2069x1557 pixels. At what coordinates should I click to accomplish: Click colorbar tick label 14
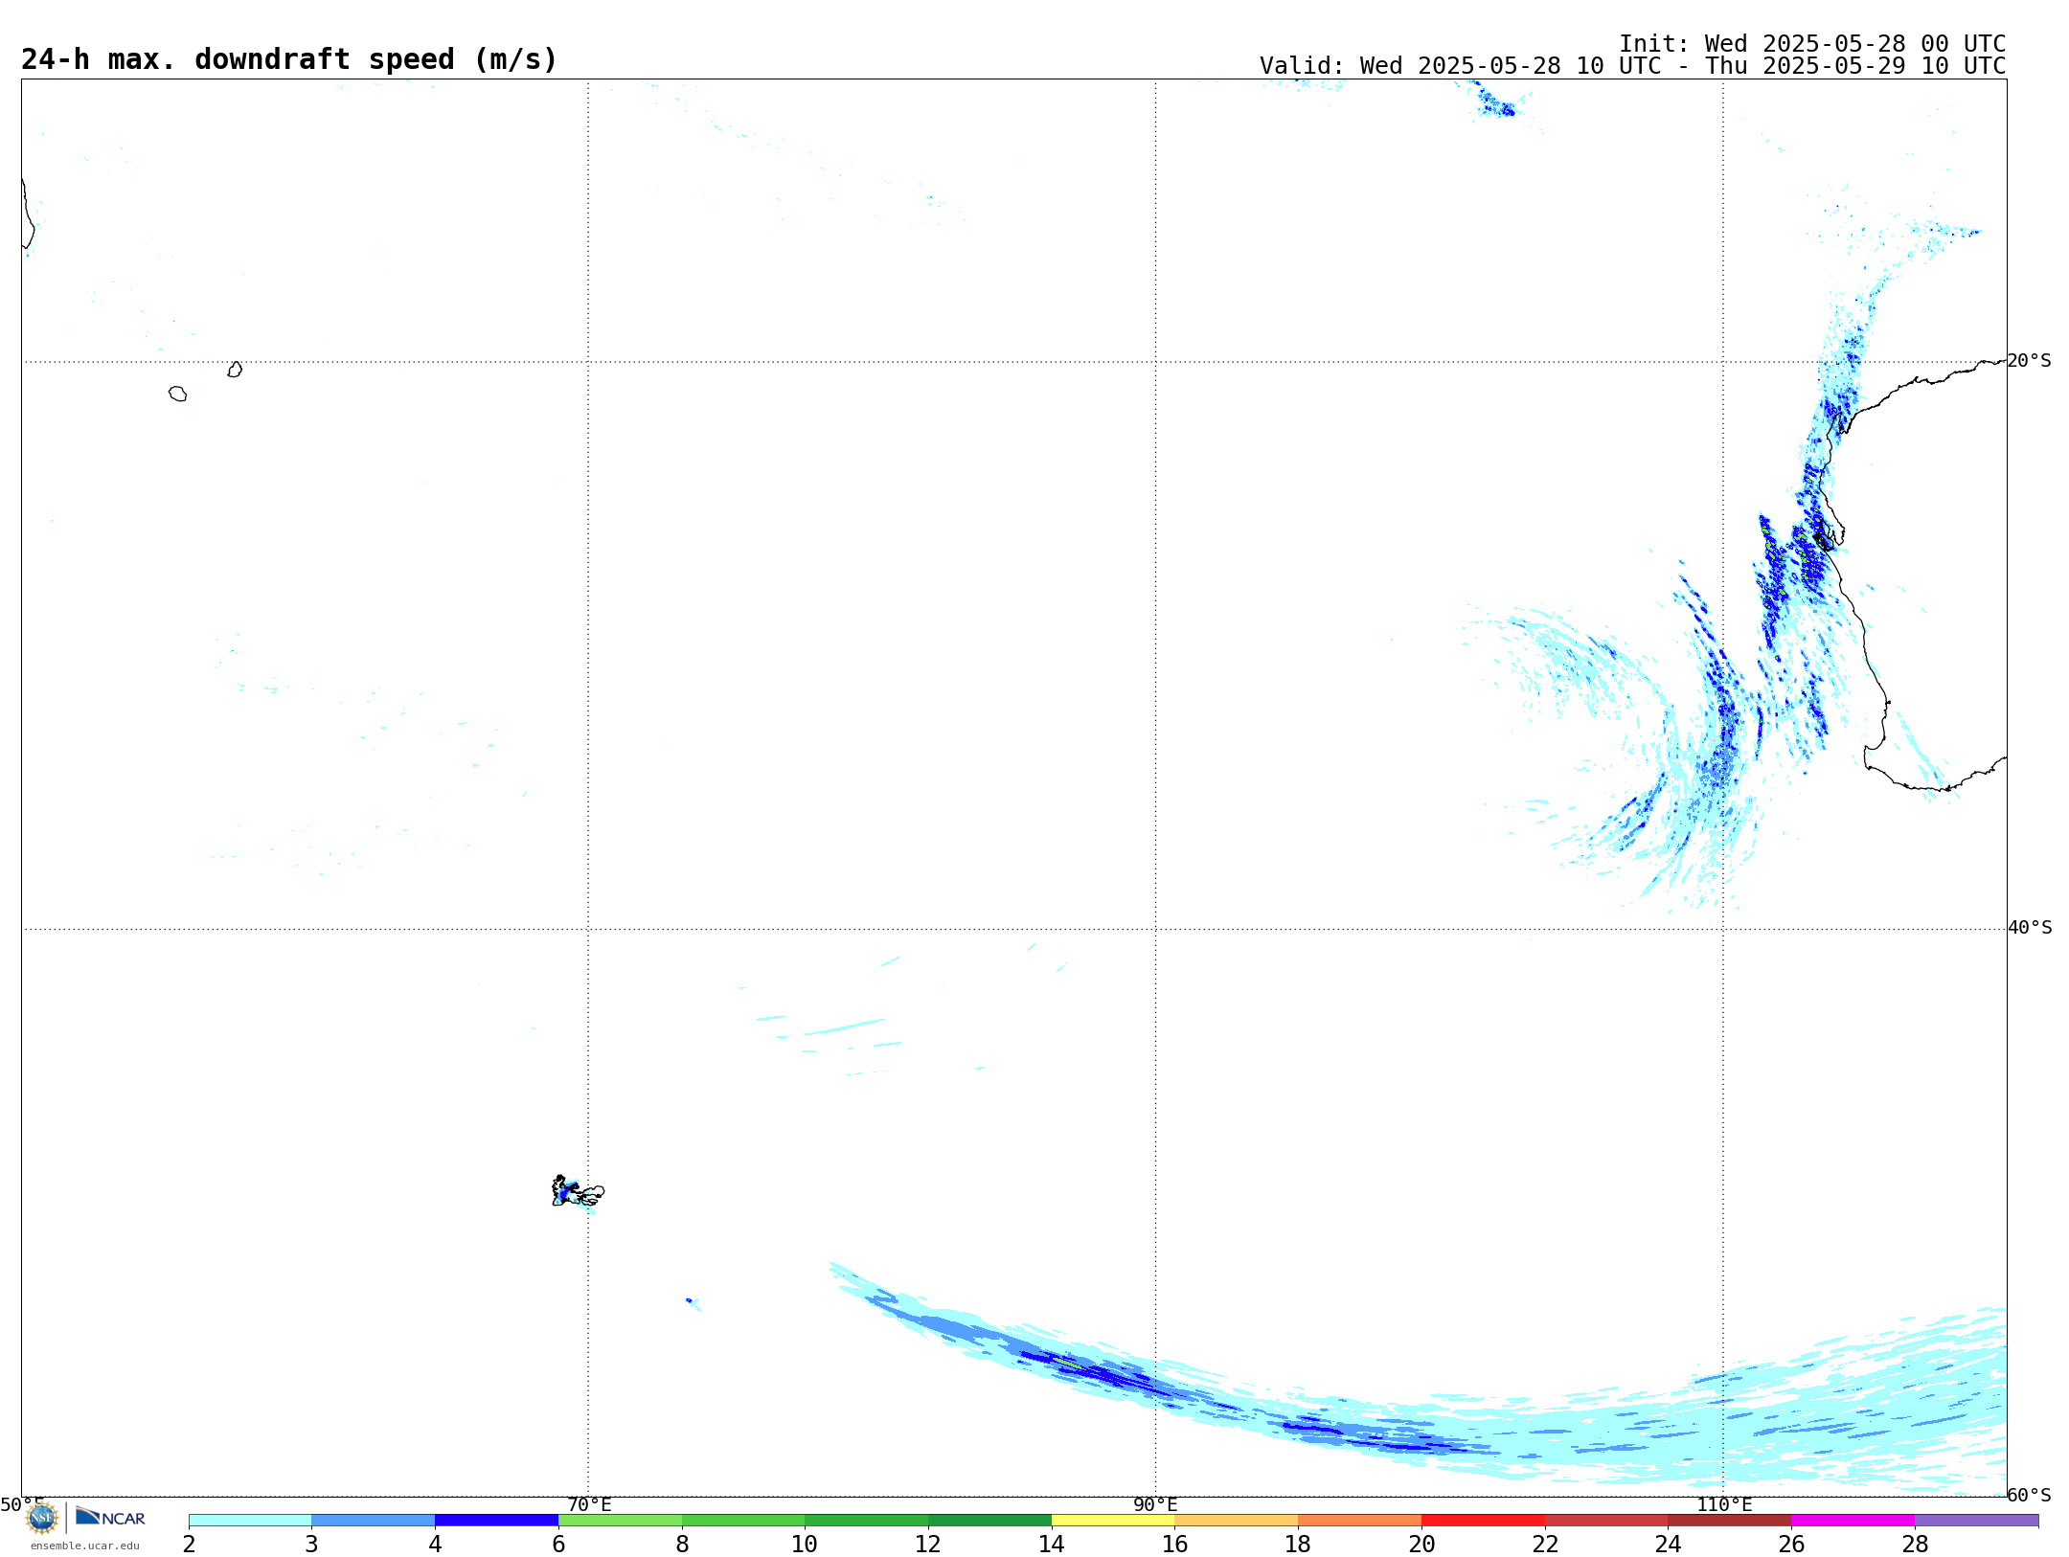[x=1052, y=1545]
